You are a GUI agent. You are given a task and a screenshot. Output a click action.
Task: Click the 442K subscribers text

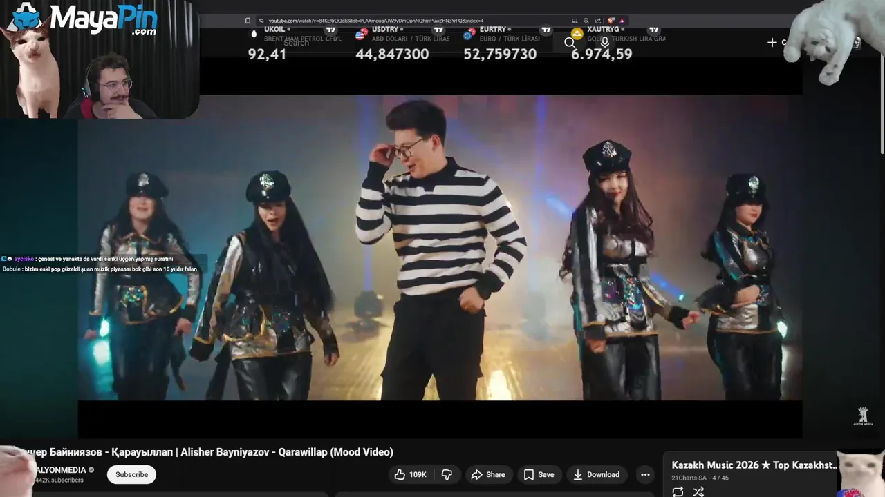click(59, 480)
